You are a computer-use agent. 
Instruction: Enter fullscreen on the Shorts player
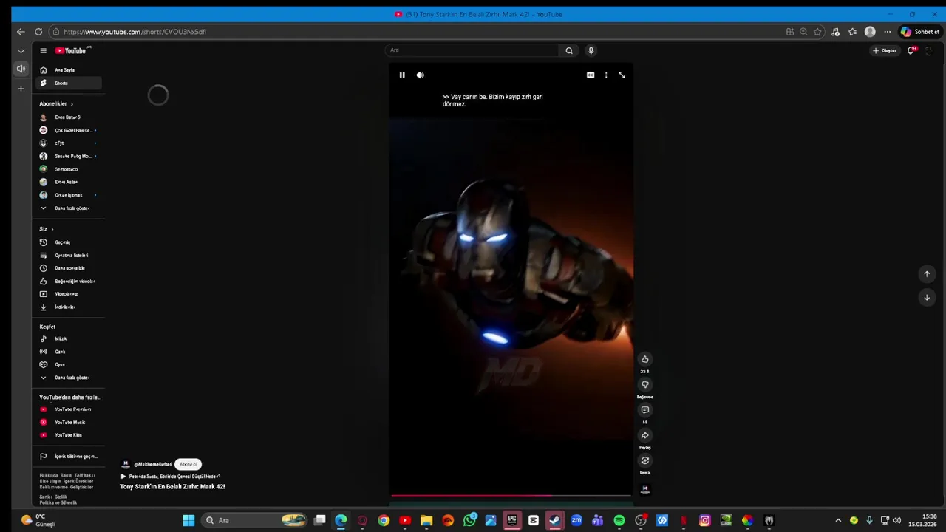(622, 75)
